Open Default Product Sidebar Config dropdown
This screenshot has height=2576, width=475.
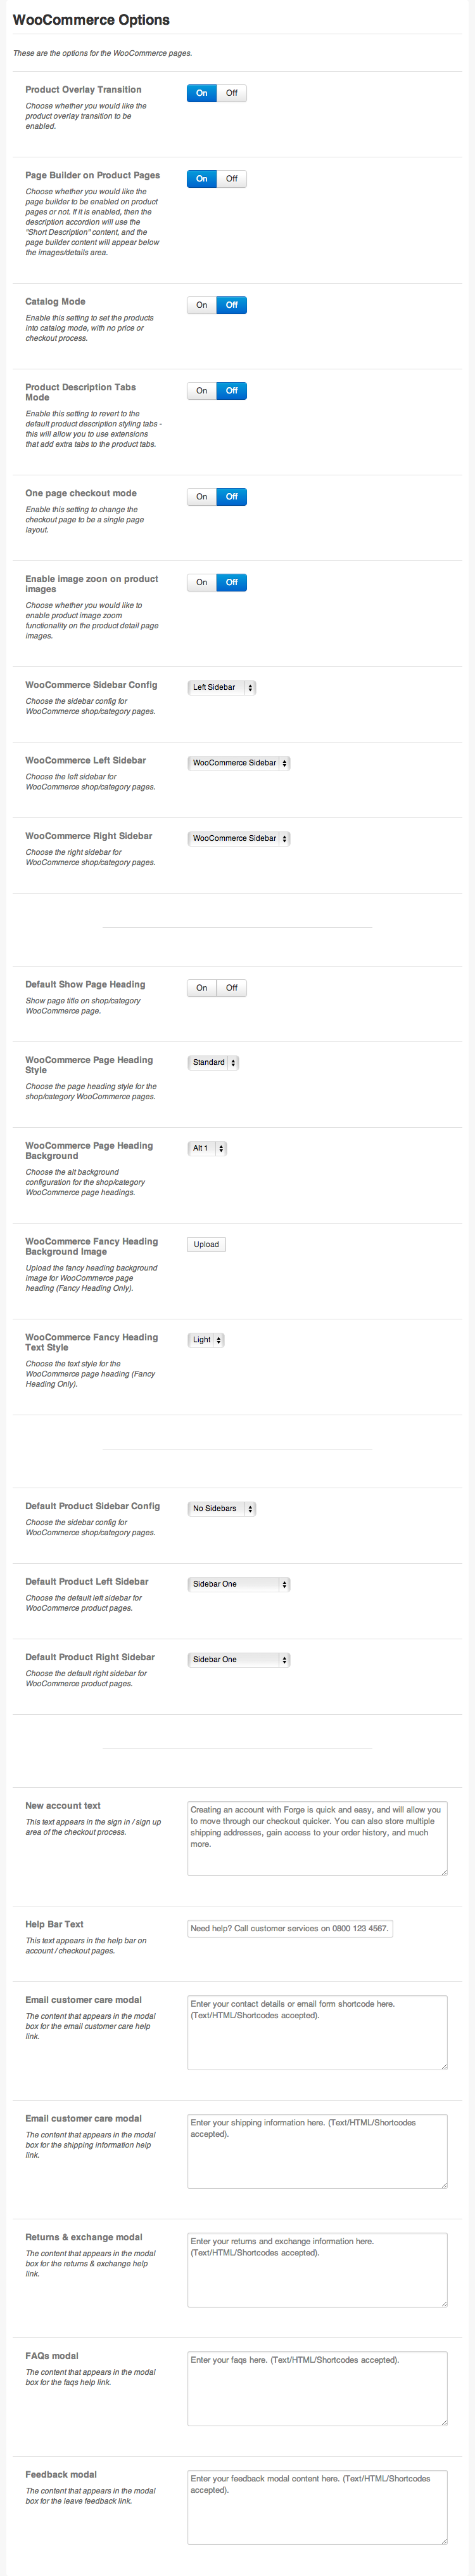coord(222,1509)
